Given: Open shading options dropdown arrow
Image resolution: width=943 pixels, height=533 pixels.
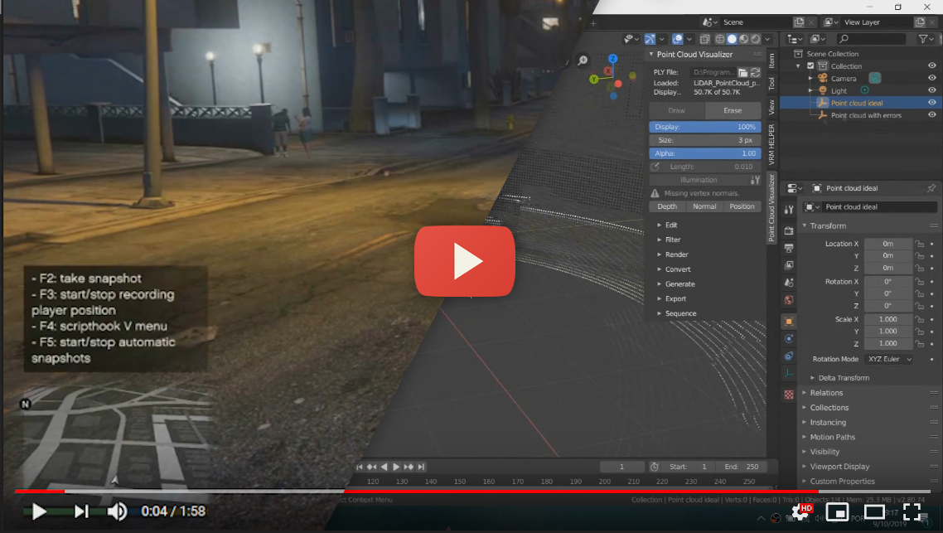Looking at the screenshot, I should [x=767, y=39].
